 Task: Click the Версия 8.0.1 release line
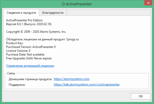click(x=29, y=24)
